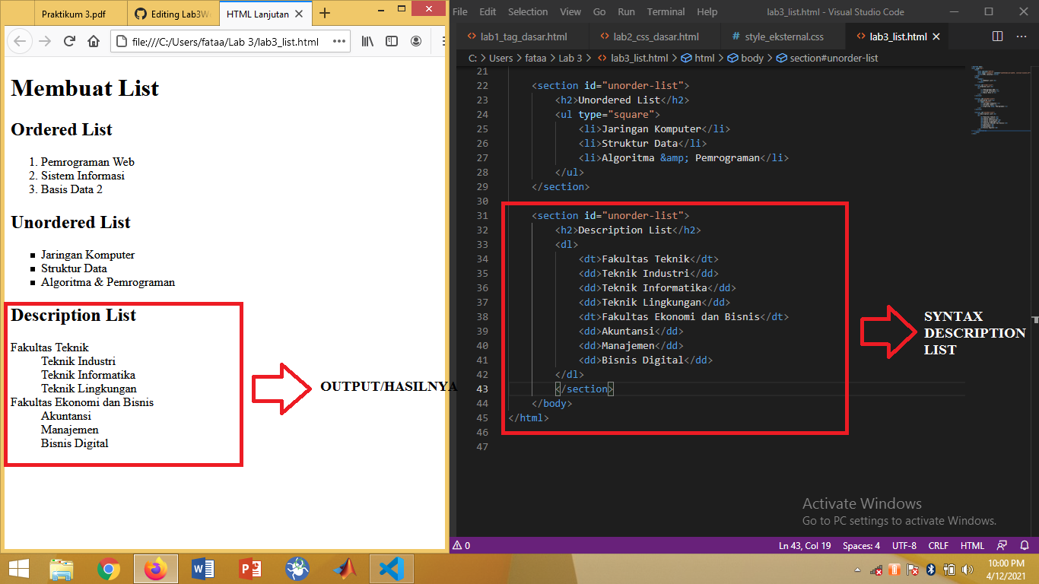Show problems count in VS Code status bar
This screenshot has height=584, width=1039.
tap(462, 545)
